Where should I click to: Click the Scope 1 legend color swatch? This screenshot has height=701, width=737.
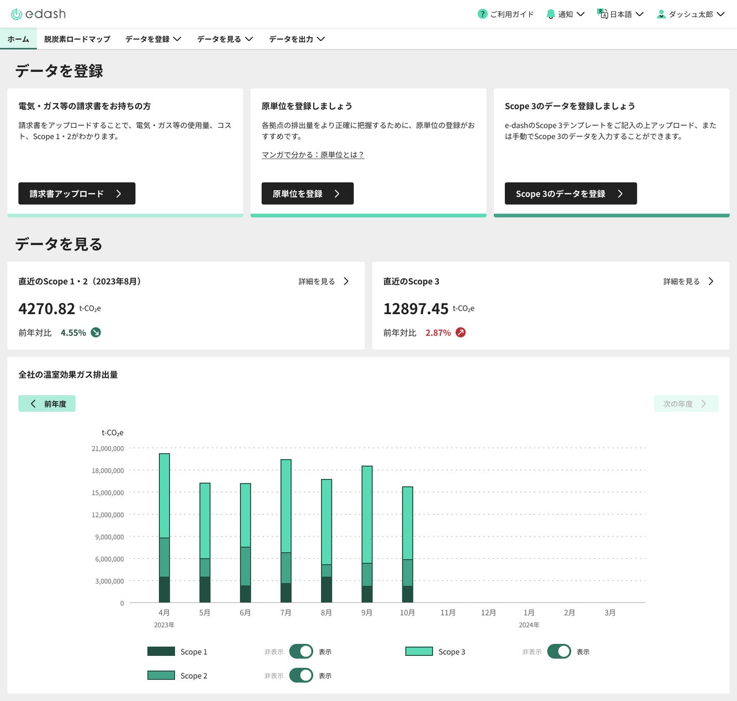161,651
